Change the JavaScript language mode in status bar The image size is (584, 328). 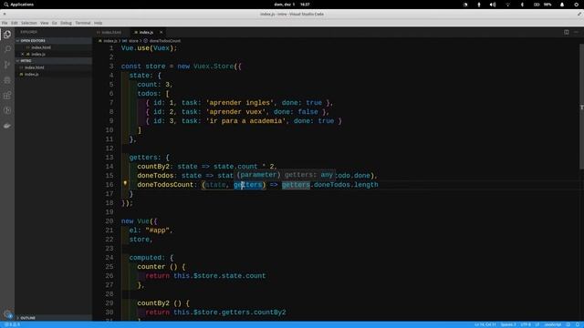(553, 324)
